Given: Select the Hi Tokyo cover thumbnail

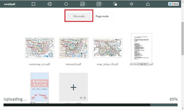Looking at the screenshot, I should click(x=40, y=87).
